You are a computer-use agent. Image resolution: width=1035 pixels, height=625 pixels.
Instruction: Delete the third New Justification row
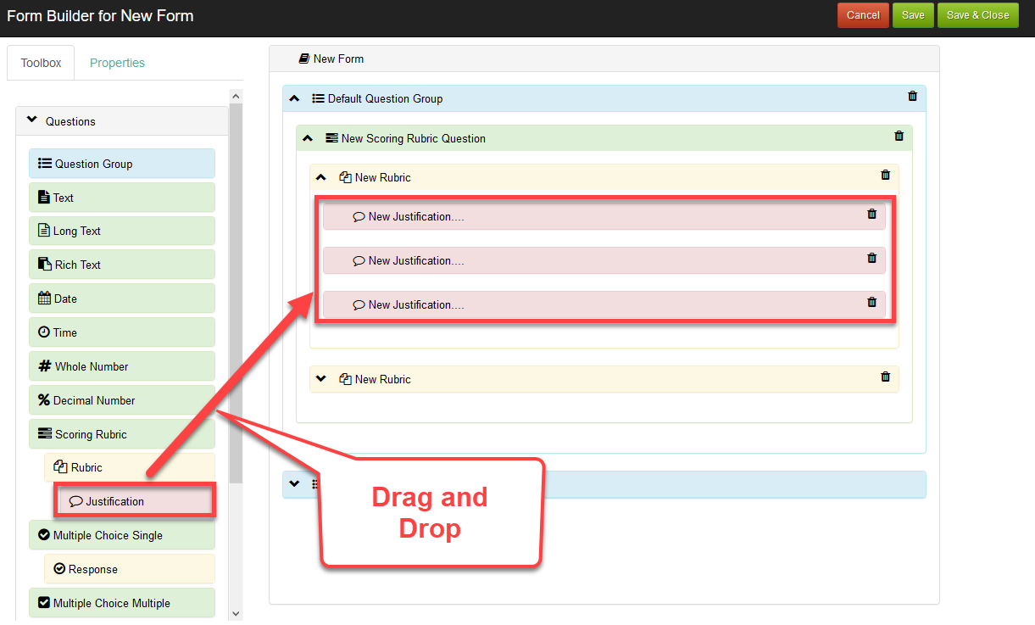point(871,302)
